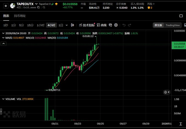
Task: Search the token with magnifier icon
Action: tap(44, 7)
